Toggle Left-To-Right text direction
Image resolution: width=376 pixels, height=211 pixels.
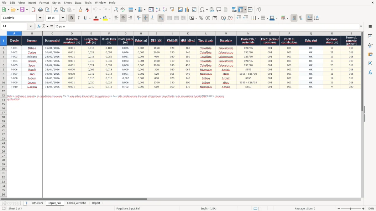294,18
